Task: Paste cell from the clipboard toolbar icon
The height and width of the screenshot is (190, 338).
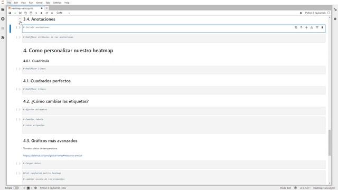Action: [x=31, y=13]
